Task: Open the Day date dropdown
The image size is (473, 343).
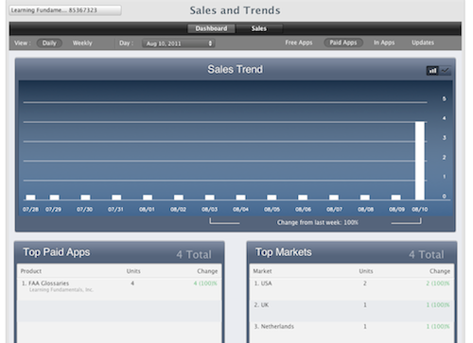Action: coord(179,43)
